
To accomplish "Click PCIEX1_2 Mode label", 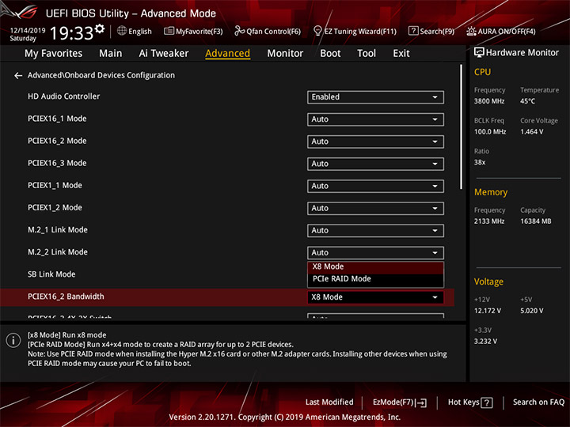I will point(55,208).
